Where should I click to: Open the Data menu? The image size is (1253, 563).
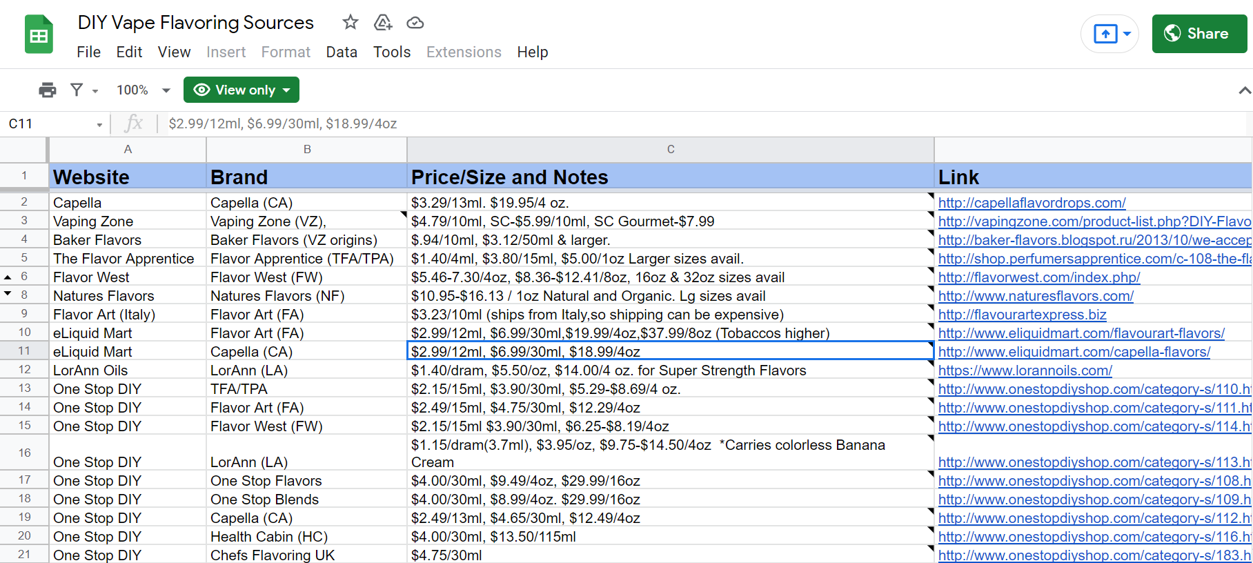pos(342,52)
